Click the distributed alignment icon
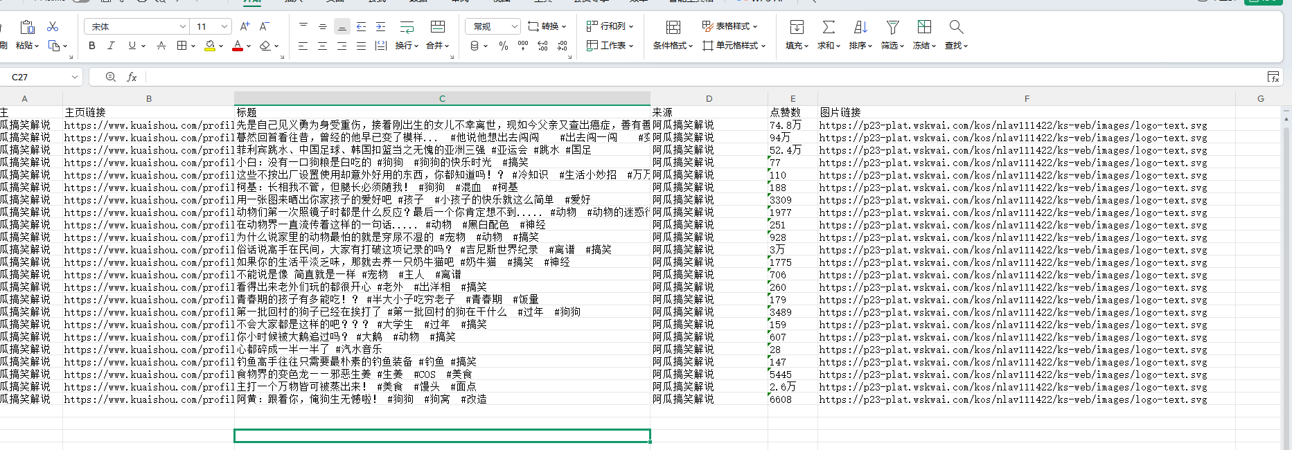Viewport: 1292px width, 450px height. [380, 46]
